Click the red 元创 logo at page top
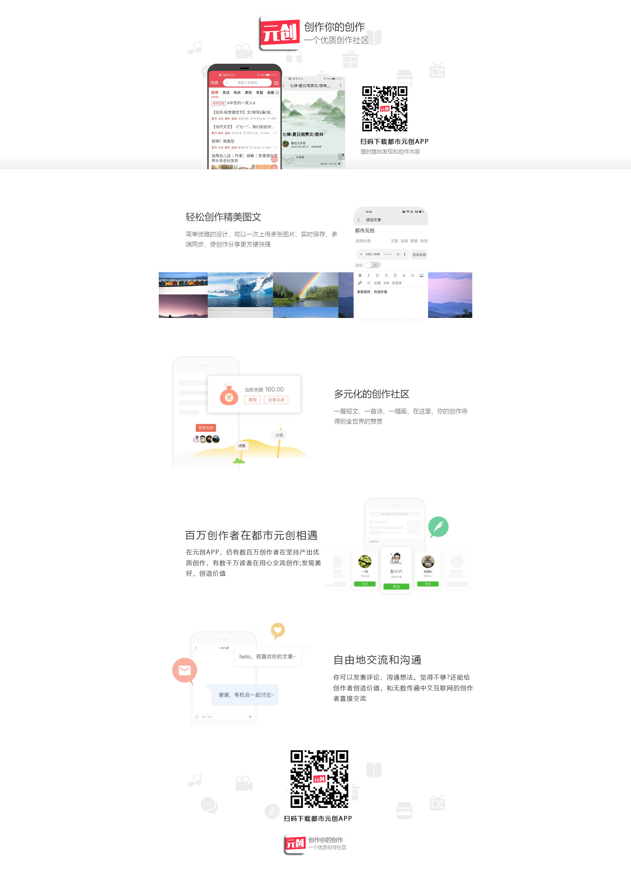Image resolution: width=631 pixels, height=880 pixels. 280,33
